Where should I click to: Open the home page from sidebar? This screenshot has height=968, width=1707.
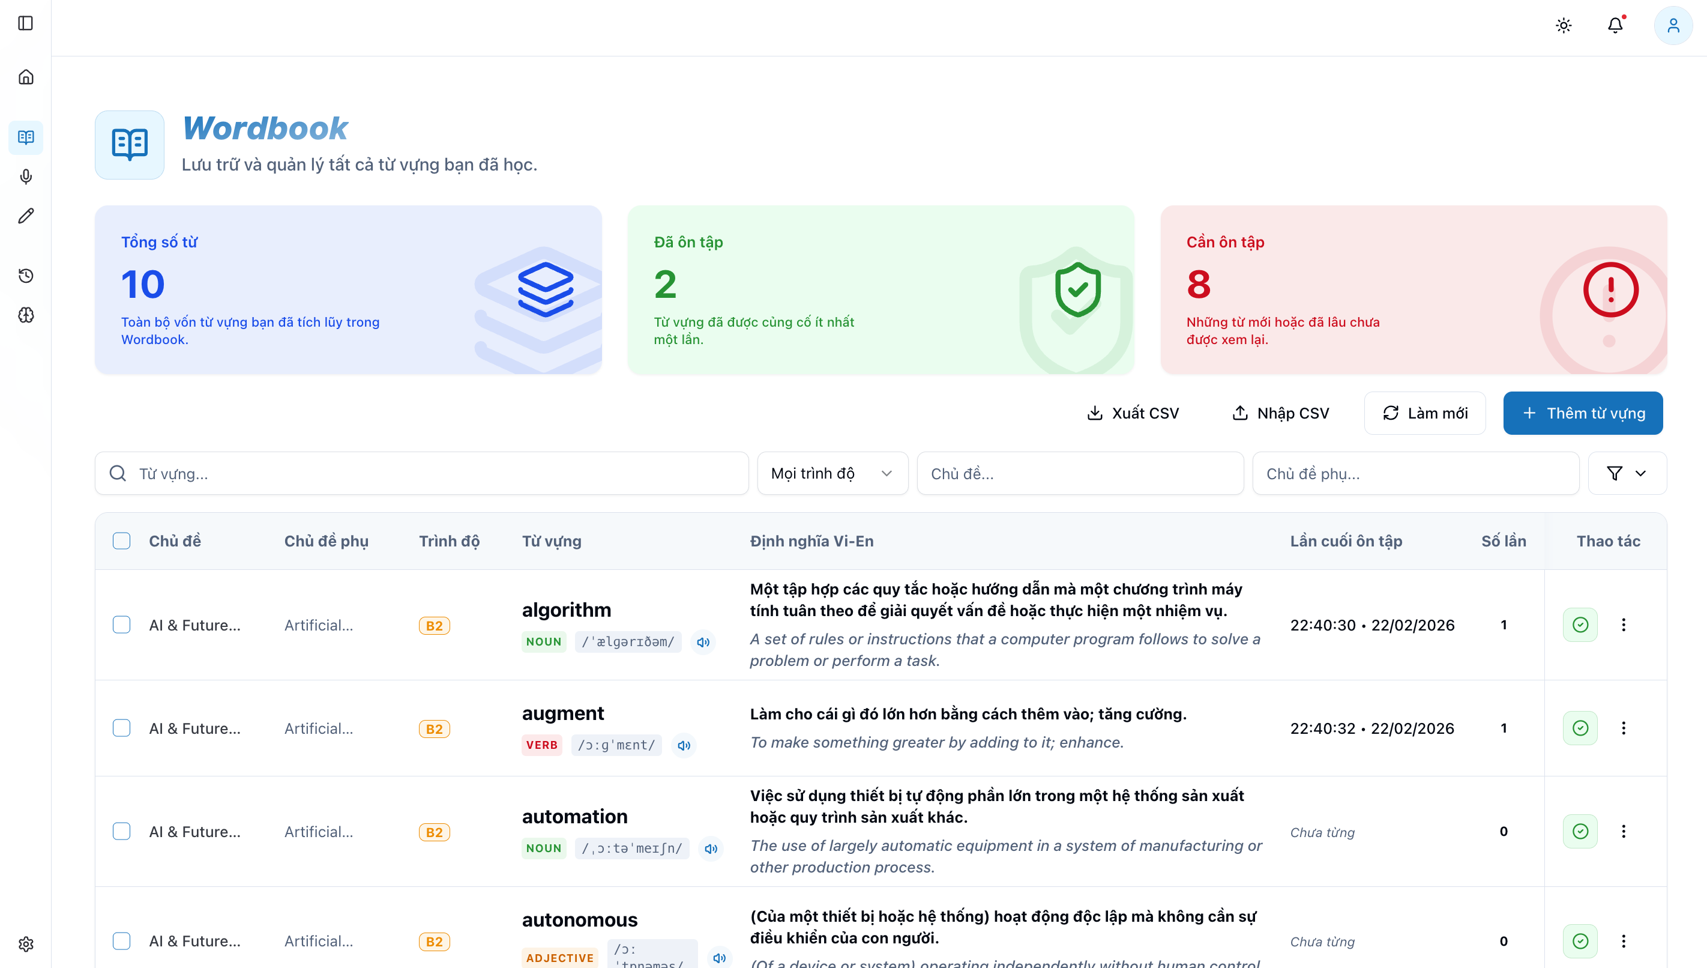tap(26, 77)
